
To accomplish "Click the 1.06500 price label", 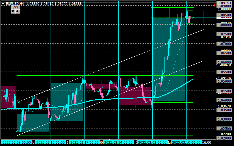I will click(x=224, y=53).
